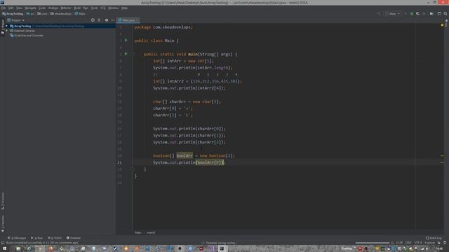
Task: Click main() in the editor breadcrumb bar
Action: [x=151, y=232]
